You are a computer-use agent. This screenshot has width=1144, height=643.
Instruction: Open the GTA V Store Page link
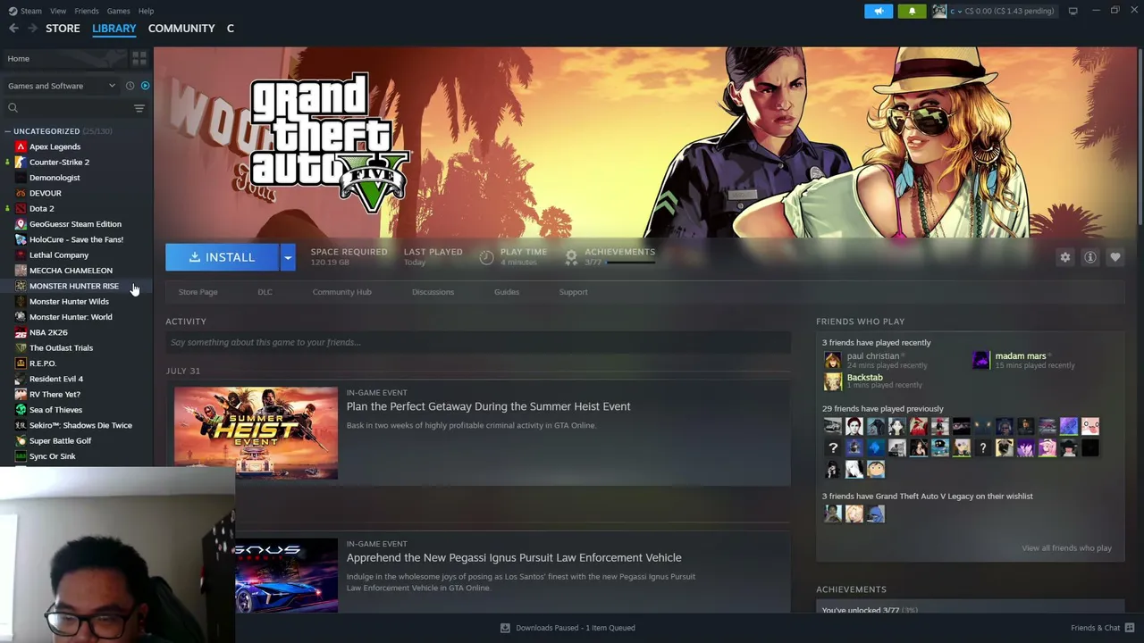pos(198,292)
